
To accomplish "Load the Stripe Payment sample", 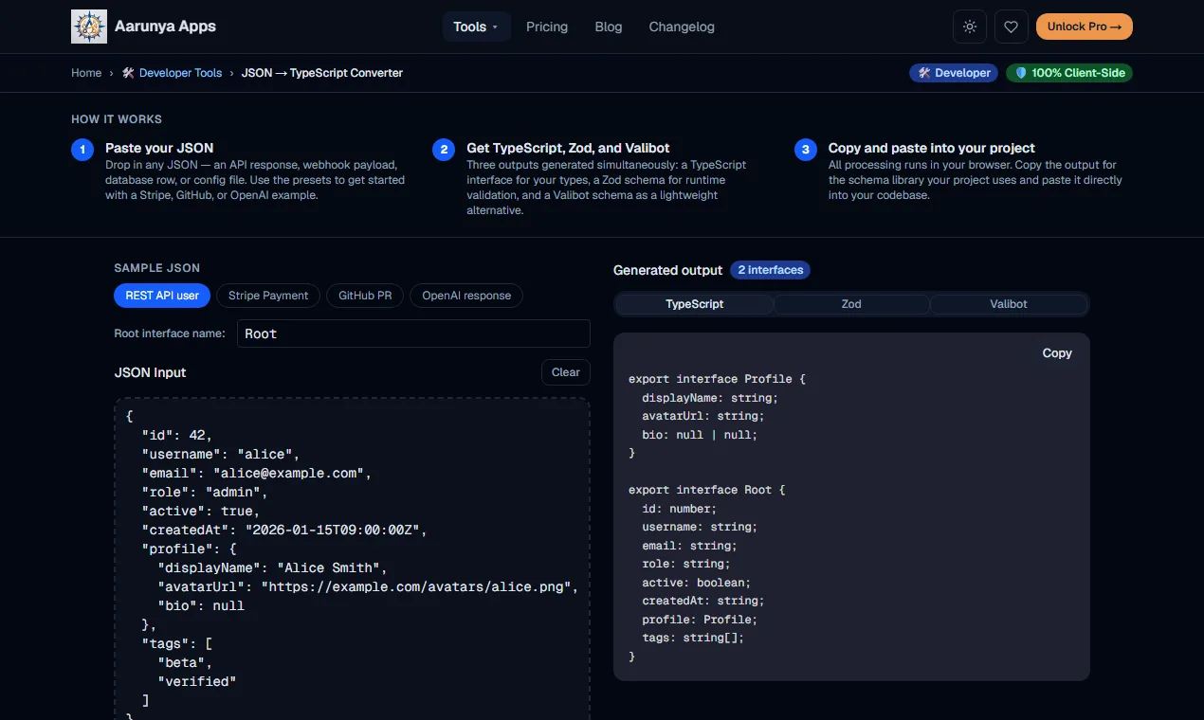I will pos(268,296).
